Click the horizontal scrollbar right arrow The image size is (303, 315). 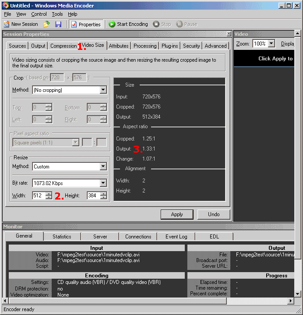coord(291,301)
